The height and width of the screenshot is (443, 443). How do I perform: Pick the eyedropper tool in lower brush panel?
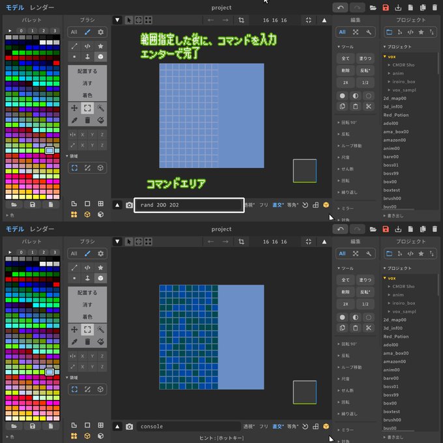[74, 342]
